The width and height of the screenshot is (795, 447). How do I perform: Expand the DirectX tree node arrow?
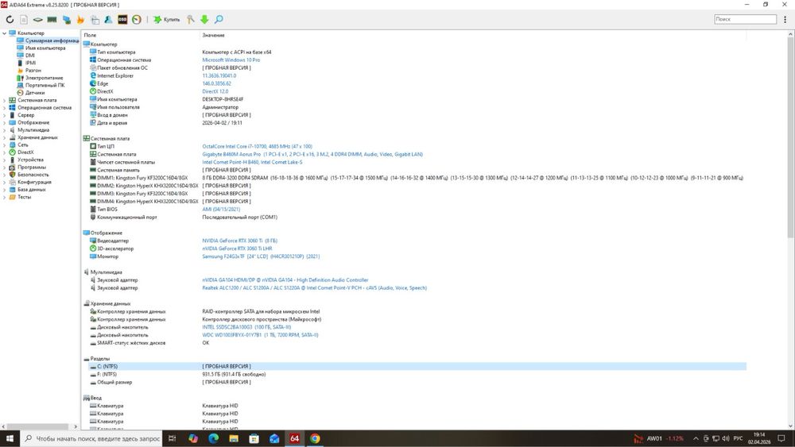pyautogui.click(x=4, y=152)
